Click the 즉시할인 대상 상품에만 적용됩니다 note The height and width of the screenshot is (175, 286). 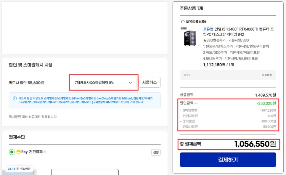click(x=33, y=117)
